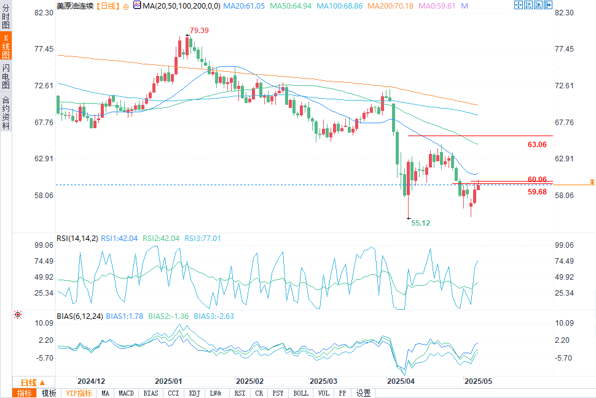Click the 2025/05 date on the time axis

pyautogui.click(x=478, y=381)
